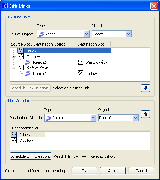Open the Source Object Type dropdown

pos(87,34)
